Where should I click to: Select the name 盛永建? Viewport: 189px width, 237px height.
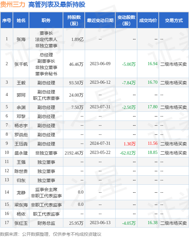tap(21, 153)
